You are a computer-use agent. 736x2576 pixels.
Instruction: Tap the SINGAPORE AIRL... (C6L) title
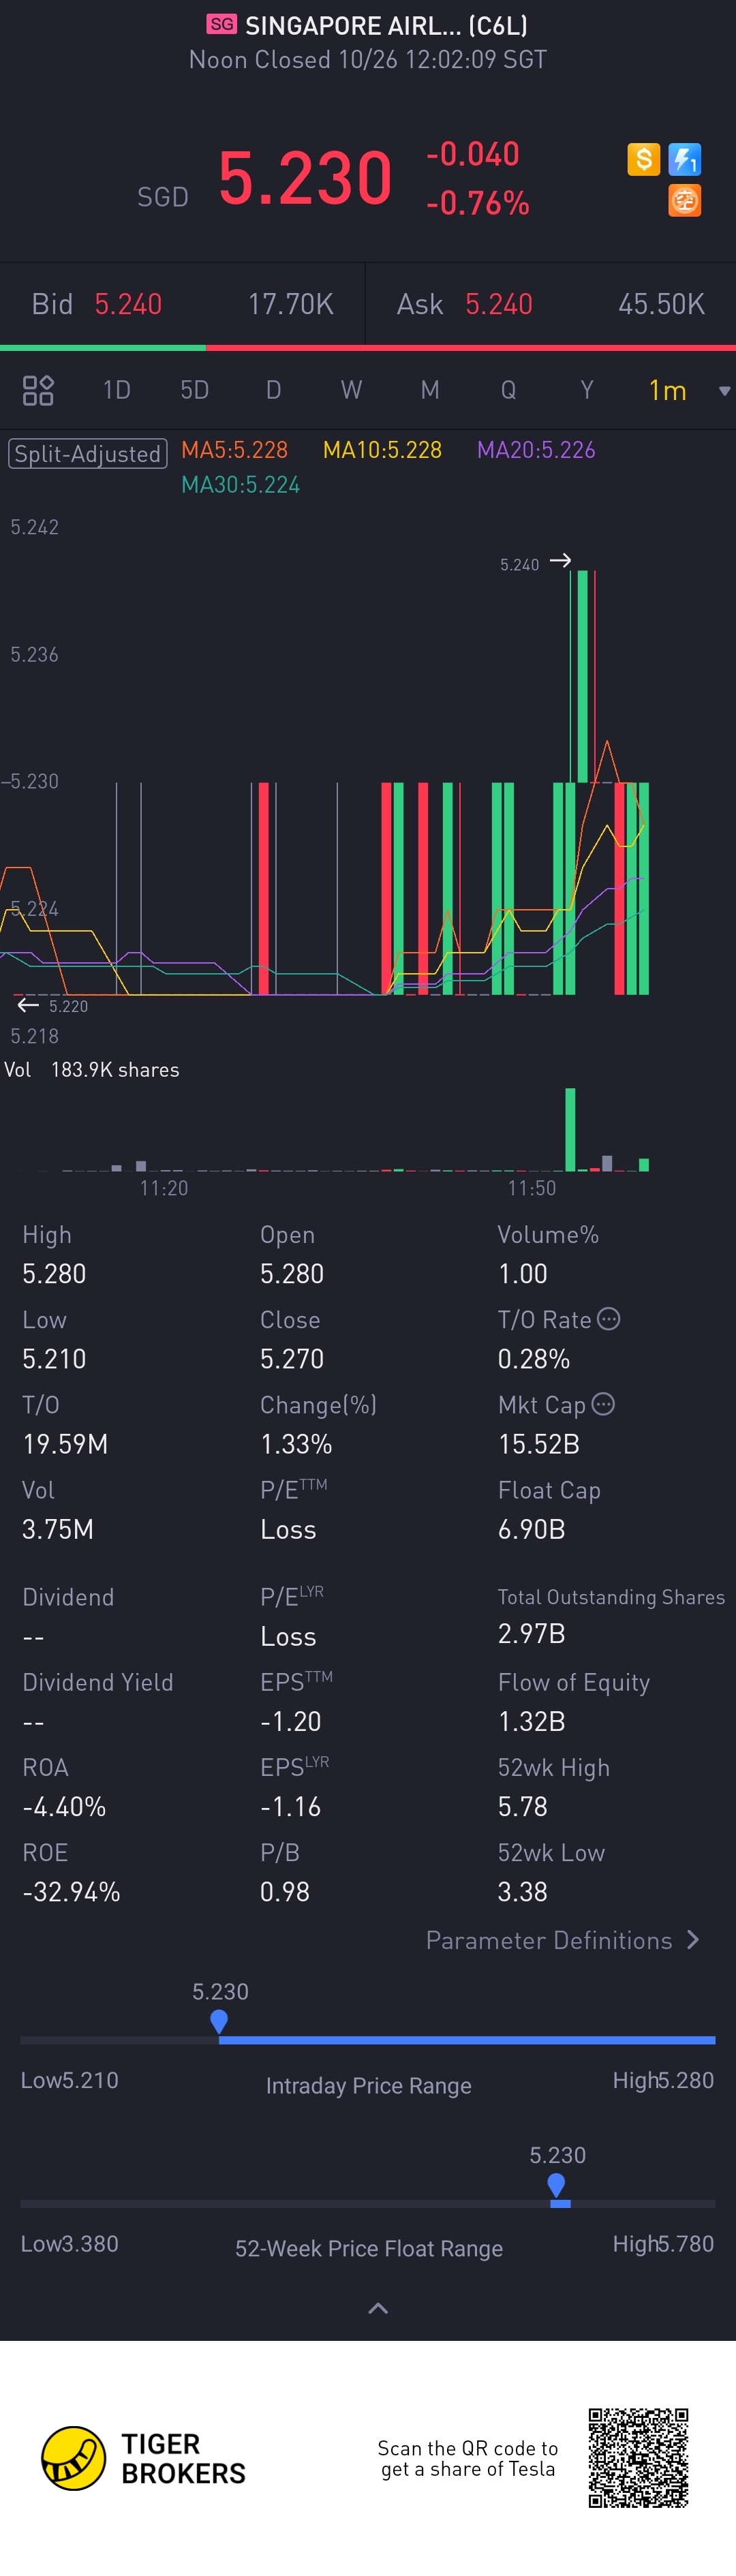386,25
